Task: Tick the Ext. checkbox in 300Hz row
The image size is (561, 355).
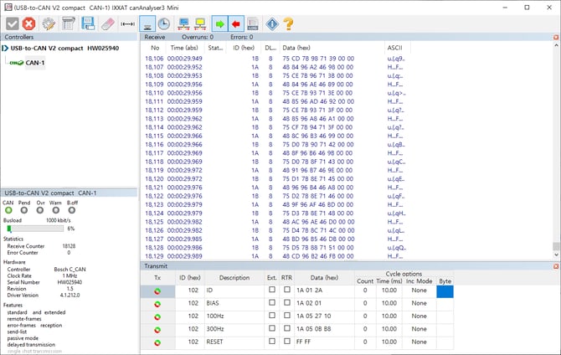Action: 271,330
